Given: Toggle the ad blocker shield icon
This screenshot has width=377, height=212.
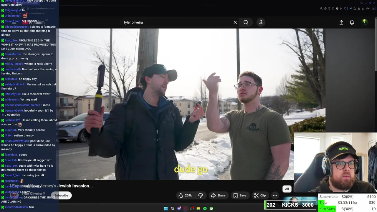Looking at the screenshot, I should (337, 9).
